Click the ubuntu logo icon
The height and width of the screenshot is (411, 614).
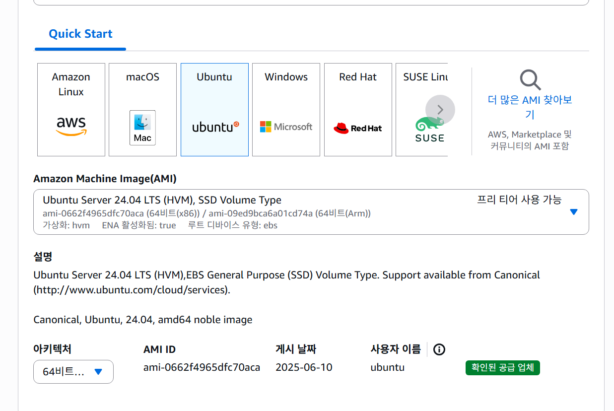pyautogui.click(x=215, y=127)
